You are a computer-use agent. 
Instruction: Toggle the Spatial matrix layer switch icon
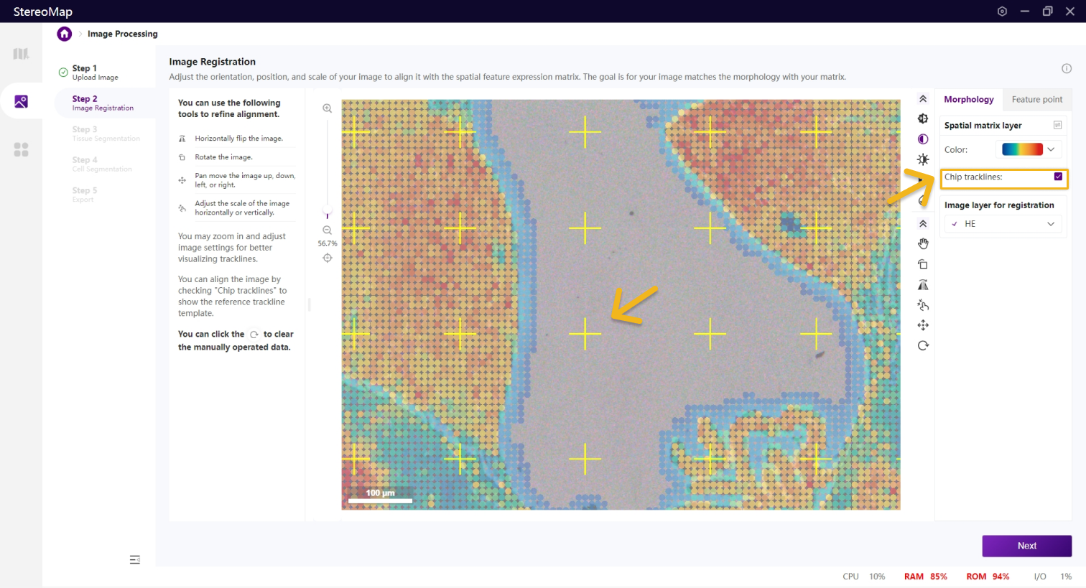tap(1057, 126)
